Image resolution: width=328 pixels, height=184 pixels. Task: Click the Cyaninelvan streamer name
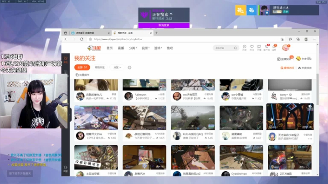tap(239, 174)
